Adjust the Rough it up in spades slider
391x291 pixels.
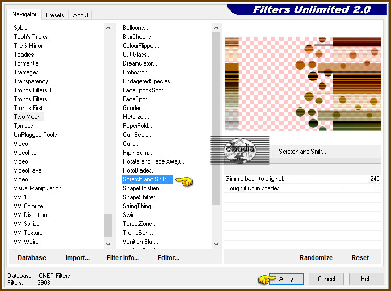(x=302, y=188)
